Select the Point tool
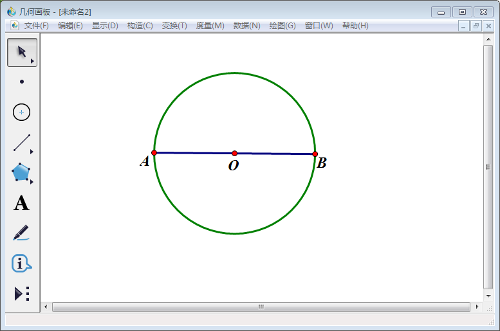500x331 pixels. coord(22,82)
